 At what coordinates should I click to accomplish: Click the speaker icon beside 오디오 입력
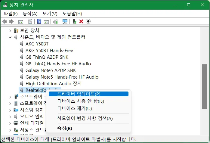pyautogui.click(x=16, y=117)
